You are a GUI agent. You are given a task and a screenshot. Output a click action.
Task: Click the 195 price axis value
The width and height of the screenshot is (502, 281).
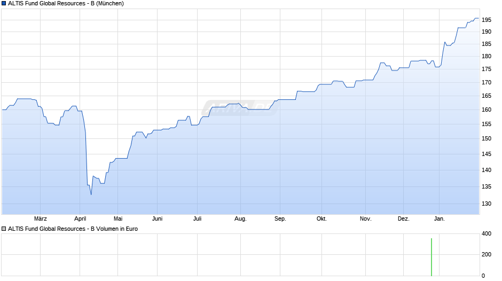pos(487,20)
